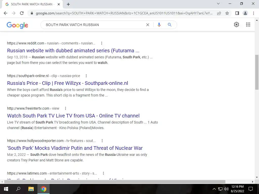Click the reddit.com result URL breadcrumb

tap(51, 43)
